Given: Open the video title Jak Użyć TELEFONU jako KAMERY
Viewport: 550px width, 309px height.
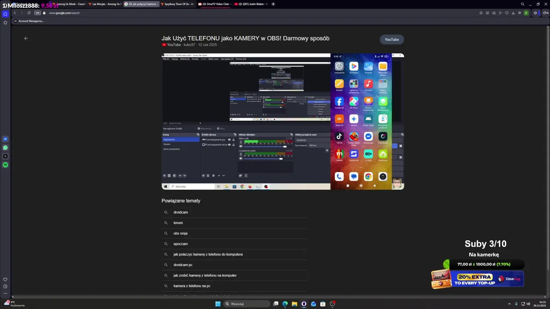Looking at the screenshot, I should (x=245, y=38).
